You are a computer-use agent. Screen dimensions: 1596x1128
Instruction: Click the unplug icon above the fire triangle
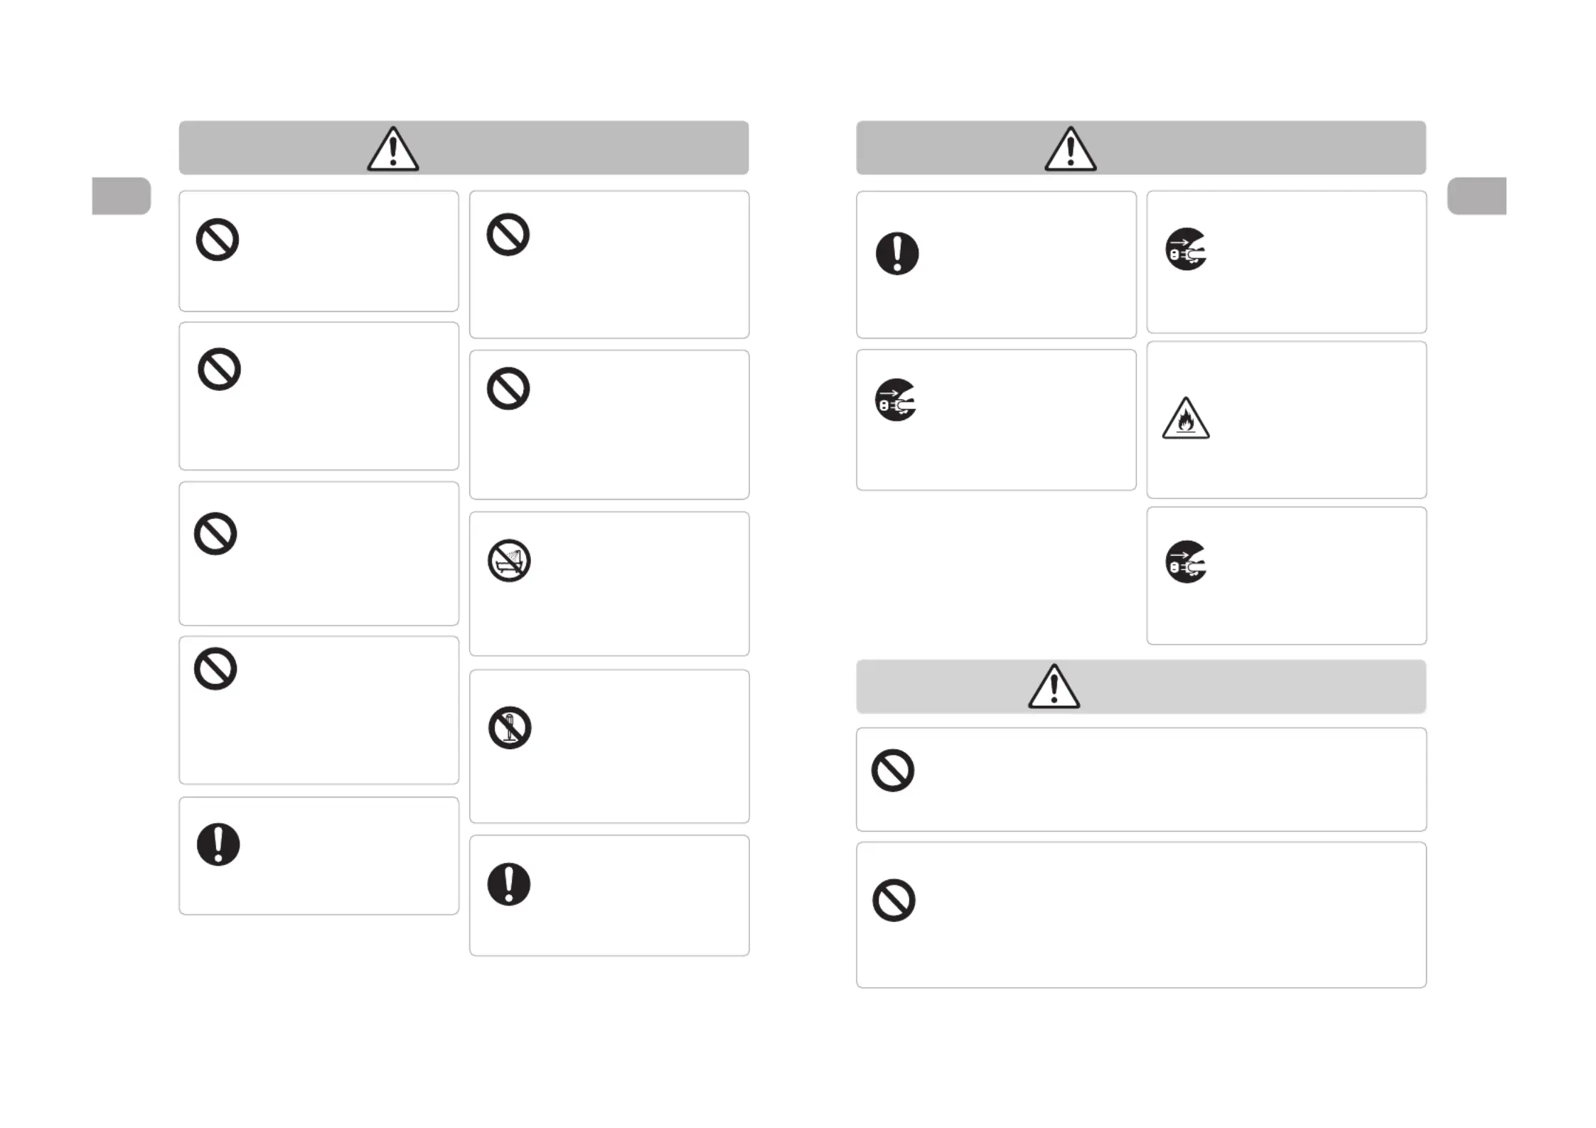[1187, 249]
